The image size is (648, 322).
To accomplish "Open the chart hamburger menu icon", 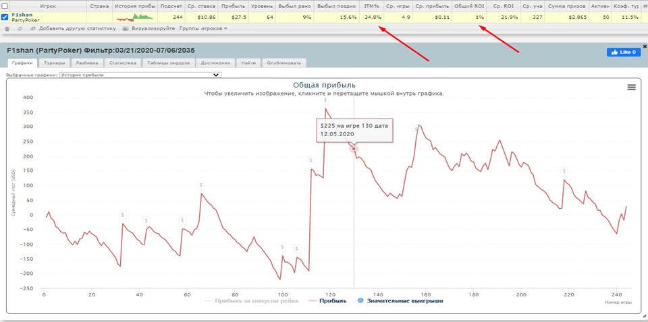I will [631, 87].
